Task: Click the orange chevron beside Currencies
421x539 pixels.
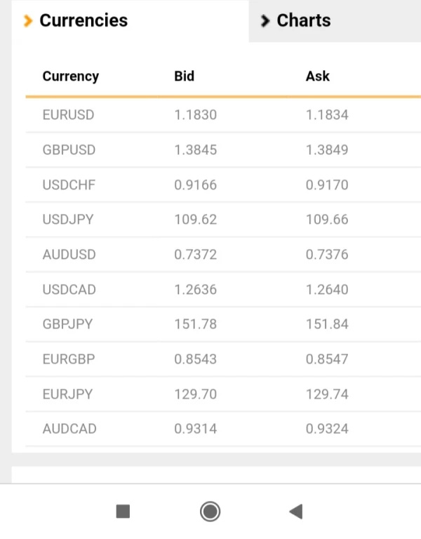Action: coord(28,21)
